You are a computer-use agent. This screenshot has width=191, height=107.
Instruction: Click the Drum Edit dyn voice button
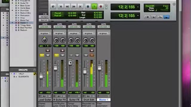pyautogui.click(x=88, y=96)
